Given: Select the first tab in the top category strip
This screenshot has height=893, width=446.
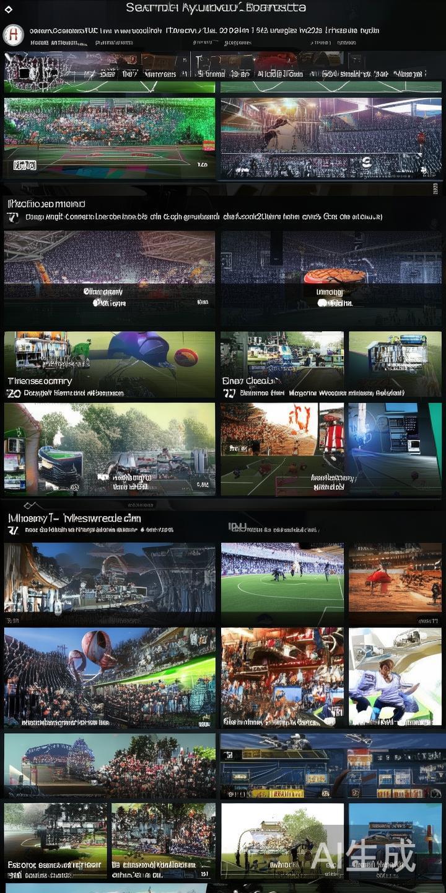Looking at the screenshot, I should pos(108,74).
